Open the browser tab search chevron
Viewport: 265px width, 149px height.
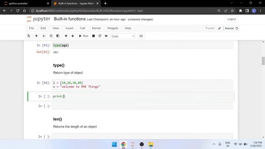[x=232, y=3]
